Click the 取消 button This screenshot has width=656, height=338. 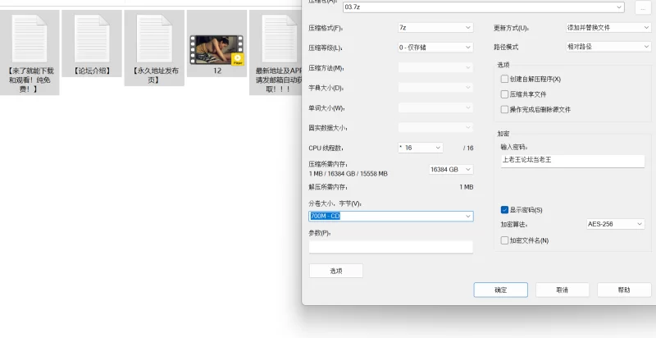click(x=563, y=290)
